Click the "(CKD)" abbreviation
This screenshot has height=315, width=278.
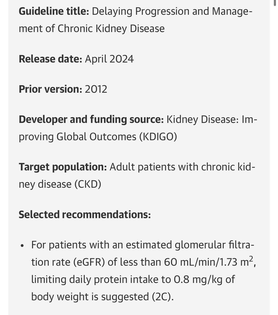(x=88, y=184)
